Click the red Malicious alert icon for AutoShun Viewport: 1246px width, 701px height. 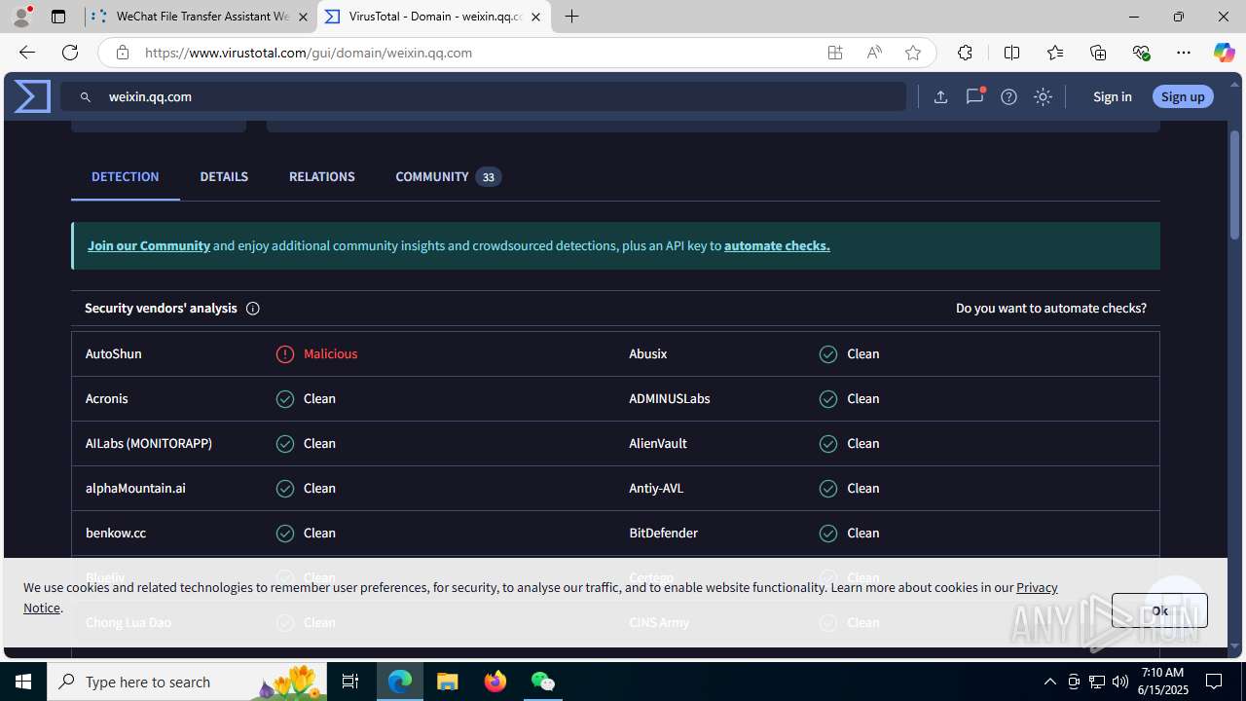click(x=285, y=354)
